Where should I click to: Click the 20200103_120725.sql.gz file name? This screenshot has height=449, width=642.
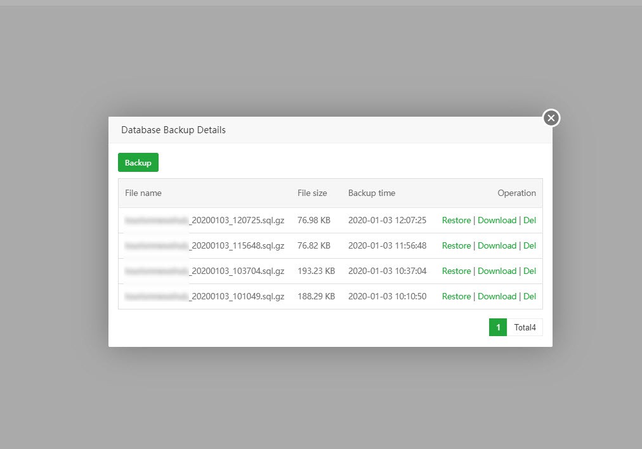tap(204, 220)
